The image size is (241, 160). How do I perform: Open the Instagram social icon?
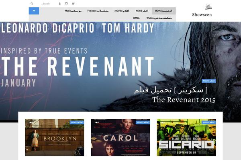pyautogui.click(x=67, y=4)
